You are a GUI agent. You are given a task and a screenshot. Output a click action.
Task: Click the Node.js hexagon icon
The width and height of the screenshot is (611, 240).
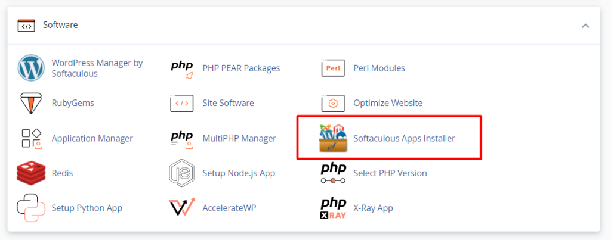click(x=182, y=173)
